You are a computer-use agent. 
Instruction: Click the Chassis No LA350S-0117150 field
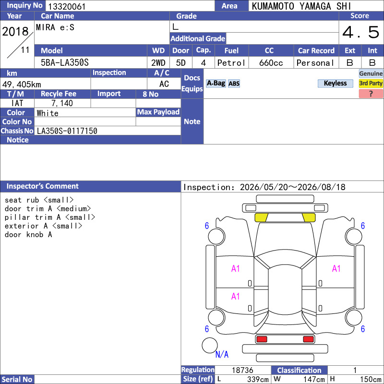point(108,131)
